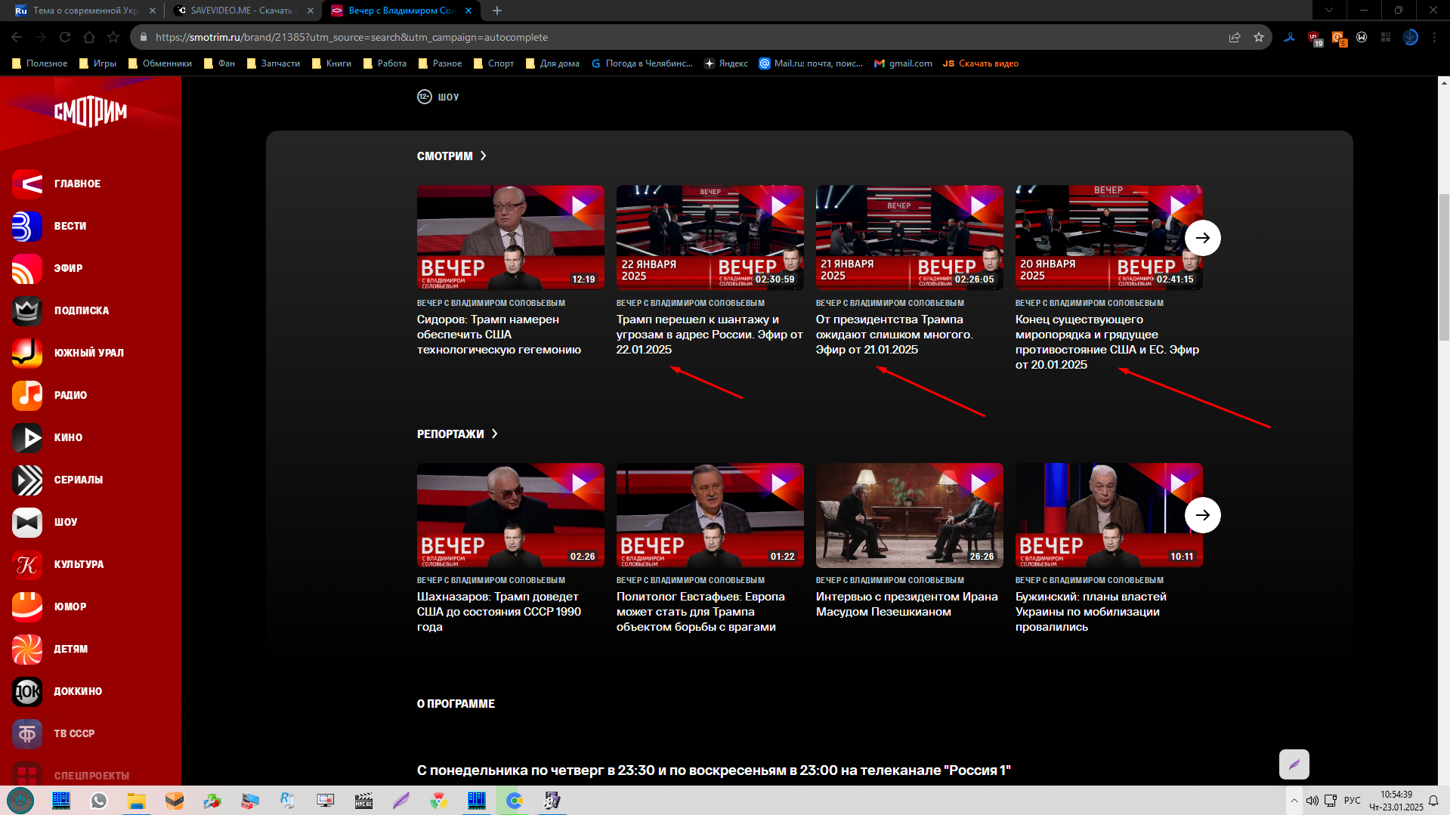Play the 21 января 2025 episode thumbnail
Screen dimensions: 1450x815
pyautogui.click(x=909, y=238)
